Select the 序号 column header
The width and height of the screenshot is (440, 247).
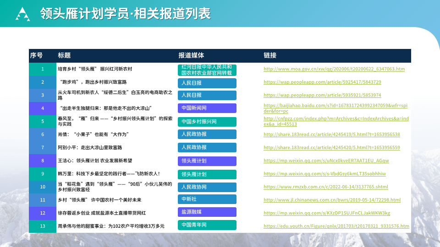[37, 55]
